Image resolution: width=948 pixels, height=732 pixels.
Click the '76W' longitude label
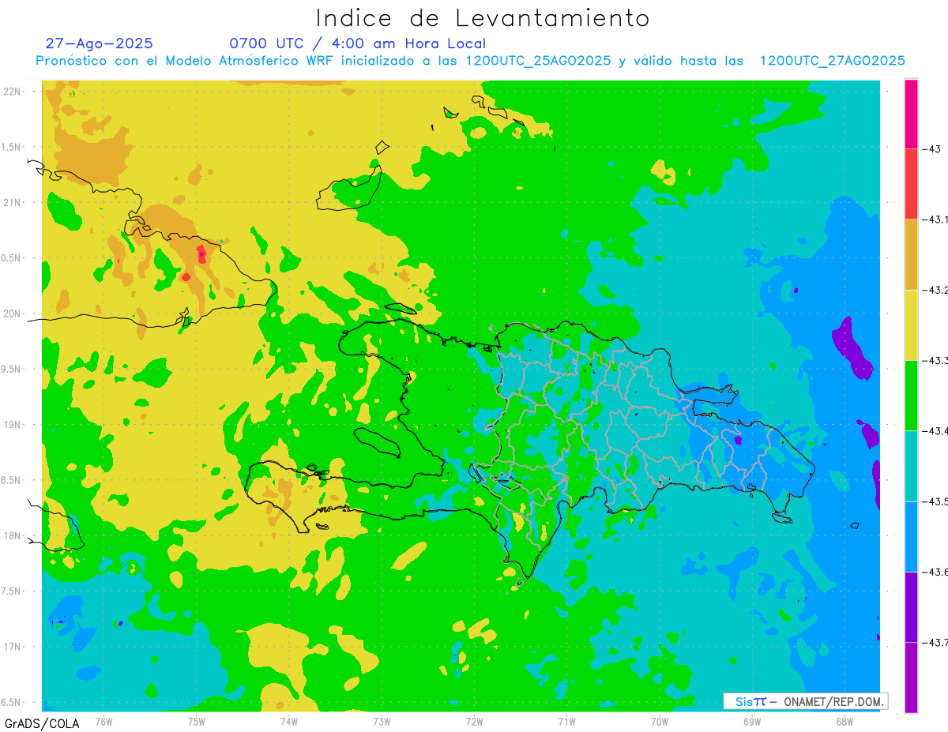point(103,720)
